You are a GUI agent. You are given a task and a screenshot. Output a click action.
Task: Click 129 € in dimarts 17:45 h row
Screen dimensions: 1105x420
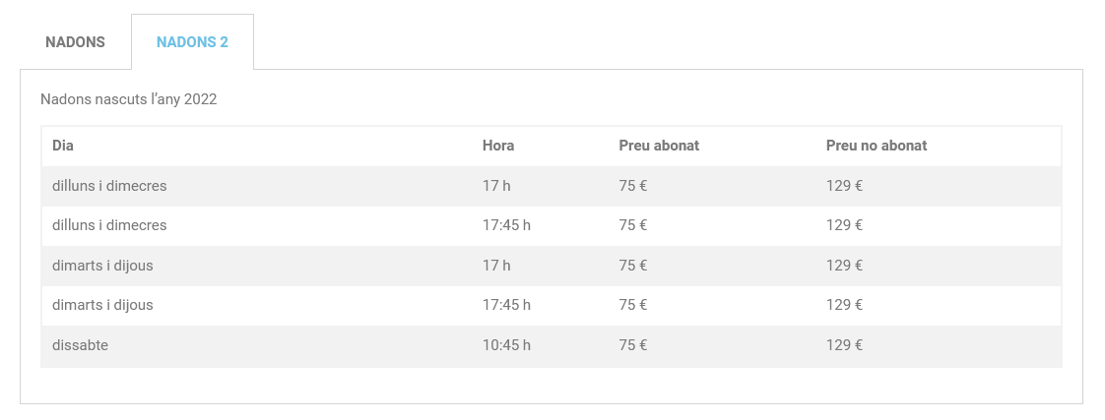[844, 305]
